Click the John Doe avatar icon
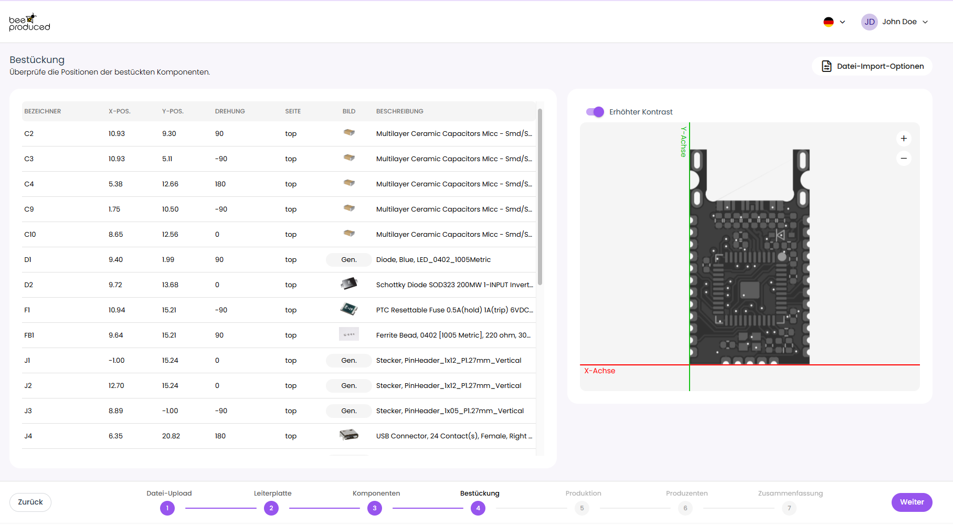Screen dimensions: 953x525 (x=869, y=22)
